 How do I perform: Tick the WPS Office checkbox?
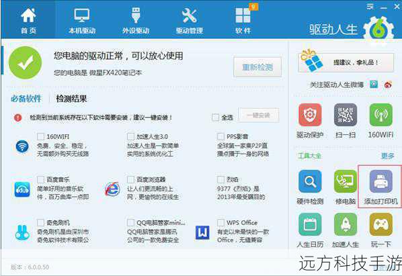tap(220, 222)
